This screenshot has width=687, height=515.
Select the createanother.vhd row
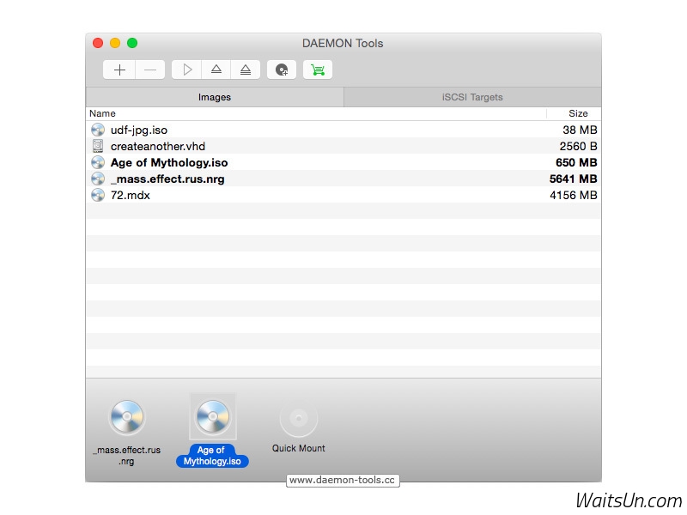tap(343, 146)
